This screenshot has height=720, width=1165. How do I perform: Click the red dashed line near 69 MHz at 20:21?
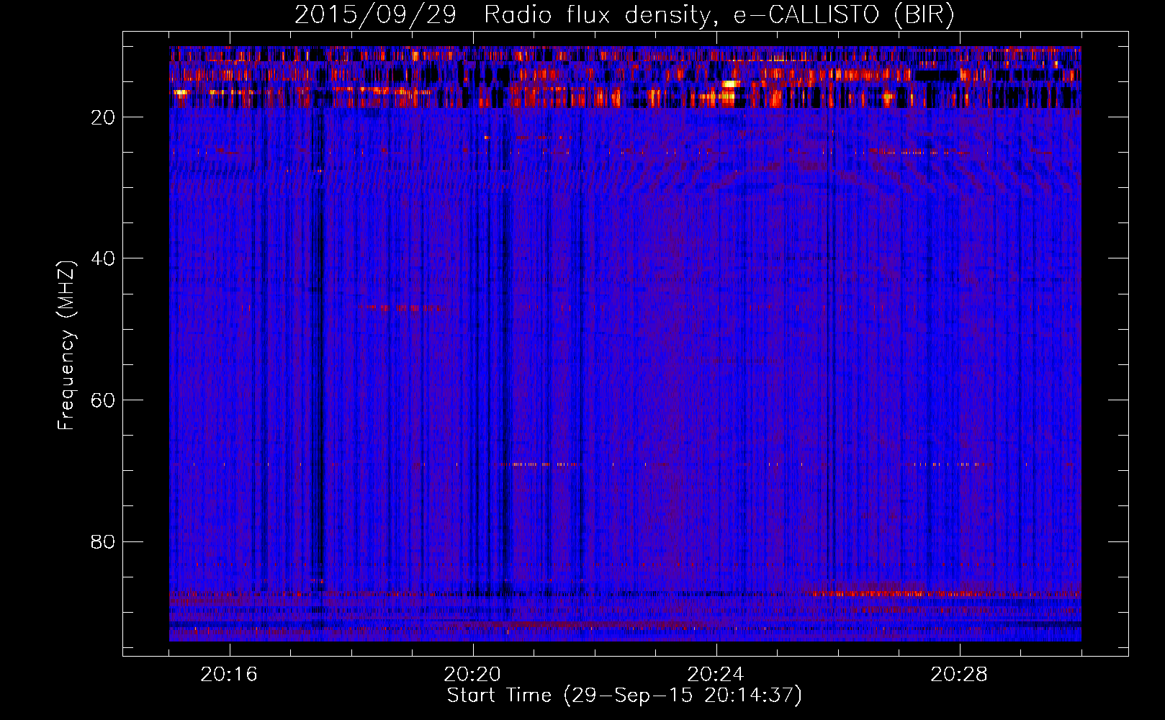pyautogui.click(x=536, y=464)
